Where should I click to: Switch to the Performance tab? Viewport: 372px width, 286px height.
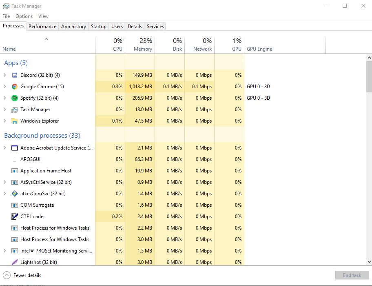pyautogui.click(x=42, y=27)
